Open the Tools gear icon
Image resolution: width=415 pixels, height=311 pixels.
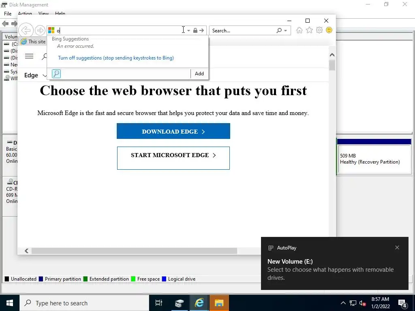click(319, 30)
